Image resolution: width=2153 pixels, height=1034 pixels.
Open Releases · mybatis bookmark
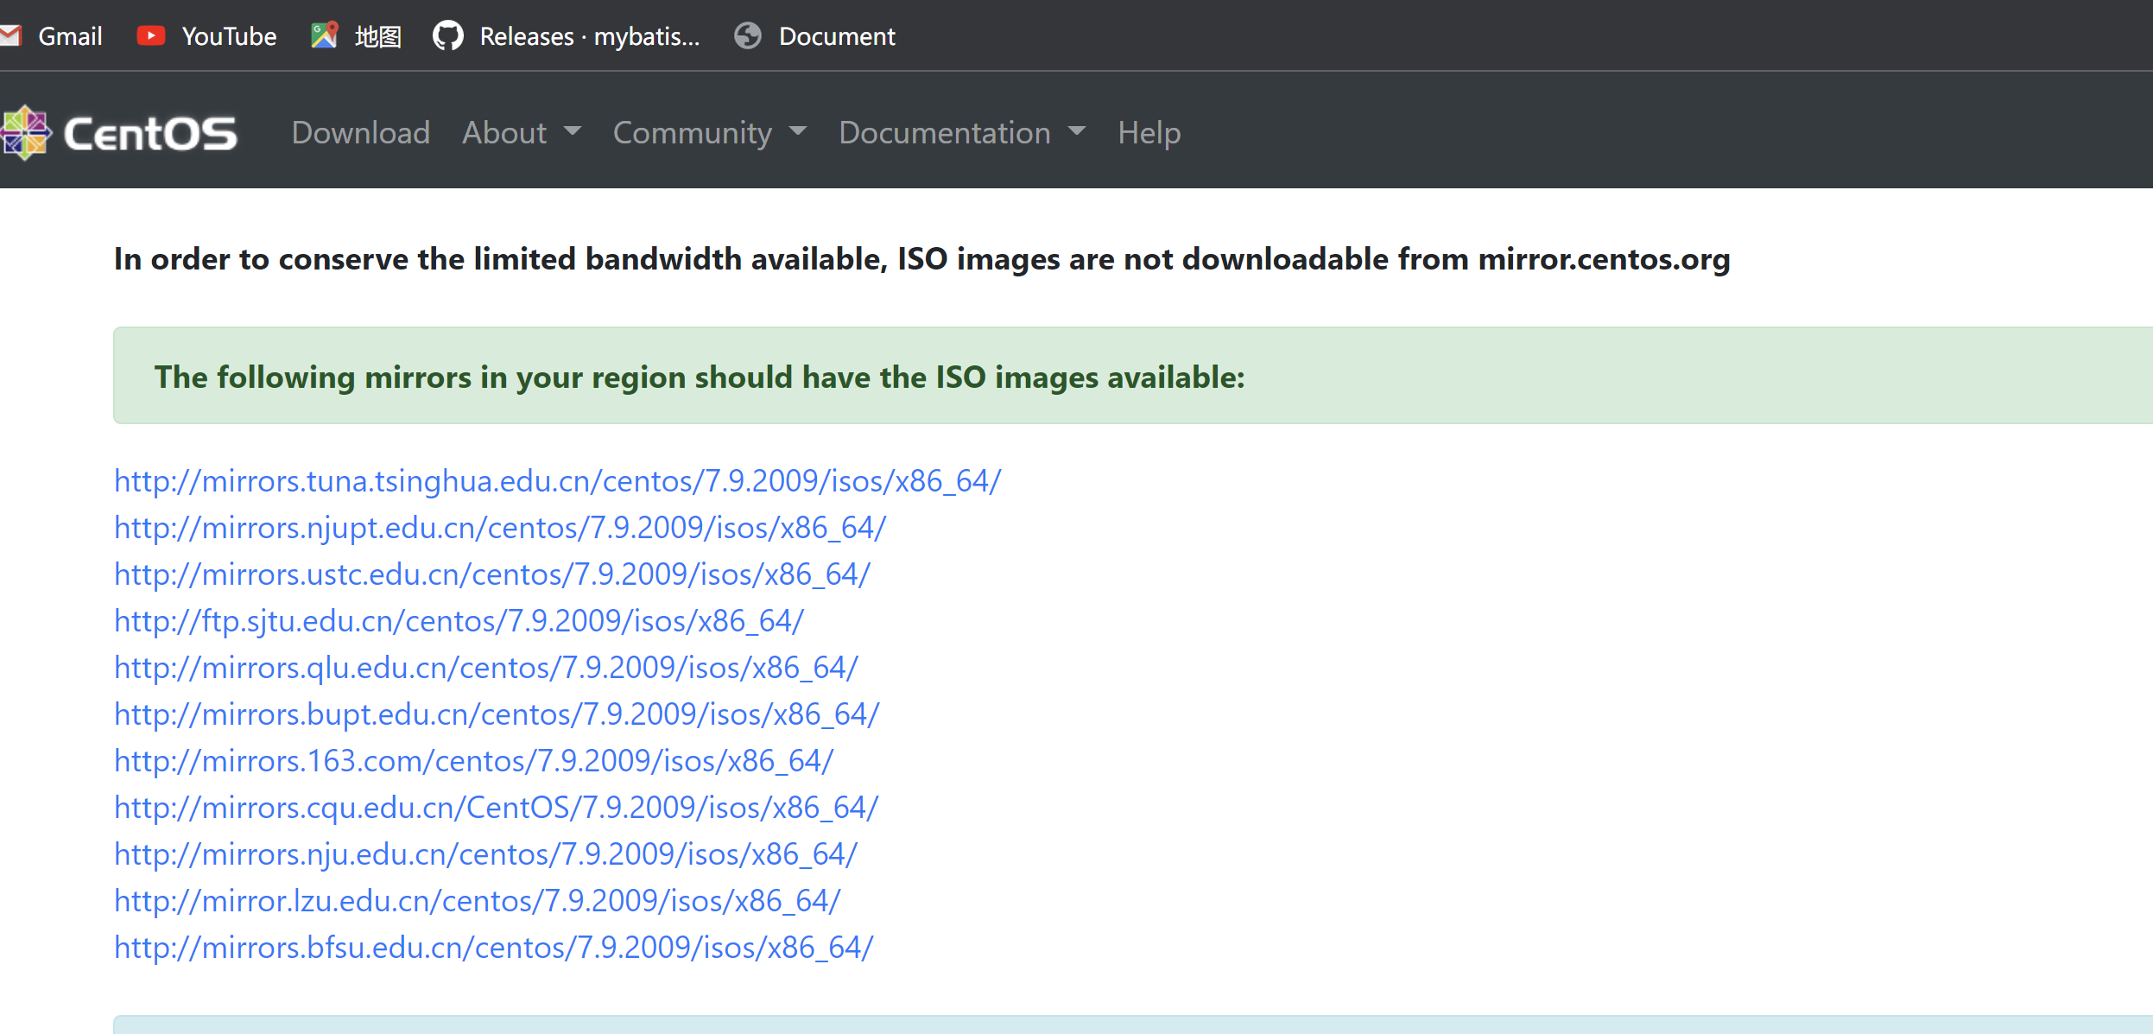[590, 36]
